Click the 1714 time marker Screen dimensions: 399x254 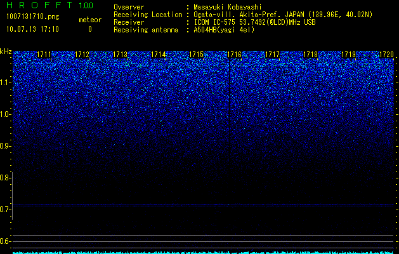[159, 55]
